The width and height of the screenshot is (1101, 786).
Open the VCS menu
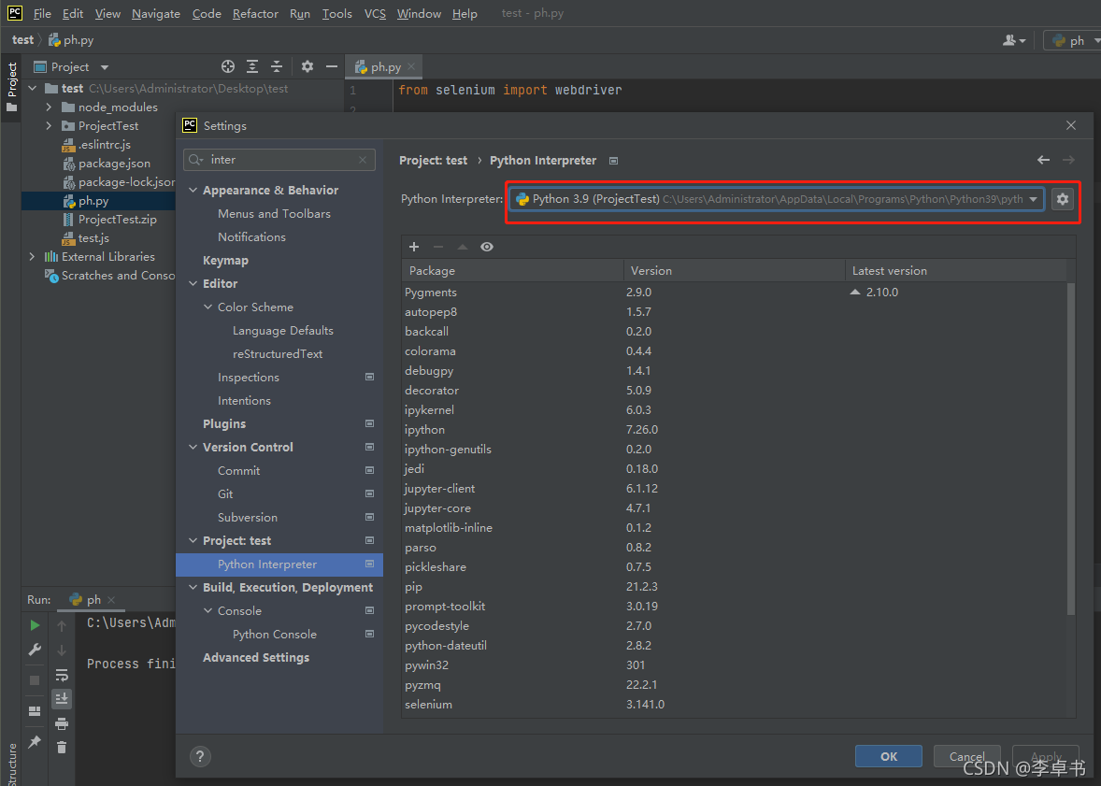pyautogui.click(x=375, y=13)
